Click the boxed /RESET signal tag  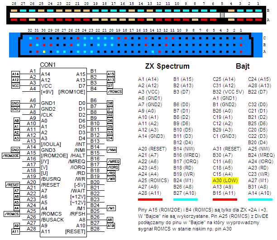[13, 185]
